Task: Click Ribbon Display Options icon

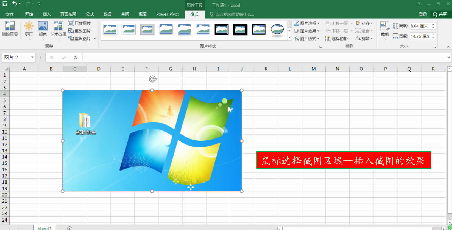Action: (419, 4)
